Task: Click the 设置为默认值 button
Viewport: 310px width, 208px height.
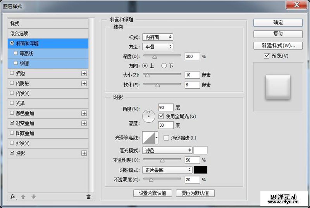Action: (152, 193)
